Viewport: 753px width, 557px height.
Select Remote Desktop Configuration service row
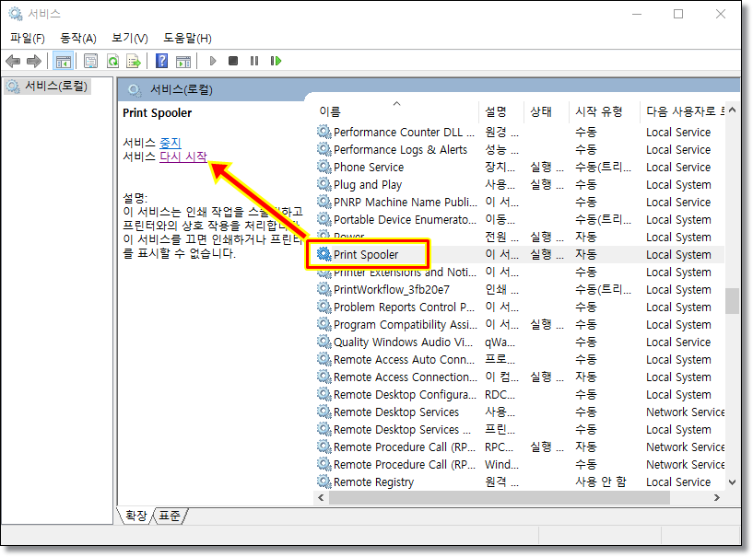pyautogui.click(x=521, y=394)
